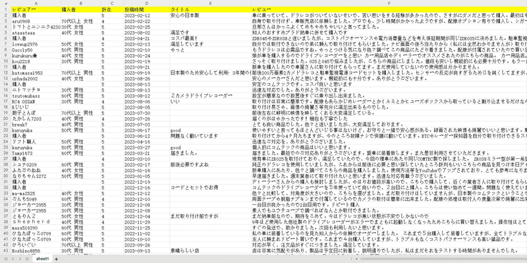
Task: Jump to the last sheet with the navigation arrow
Action: coord(26,259)
